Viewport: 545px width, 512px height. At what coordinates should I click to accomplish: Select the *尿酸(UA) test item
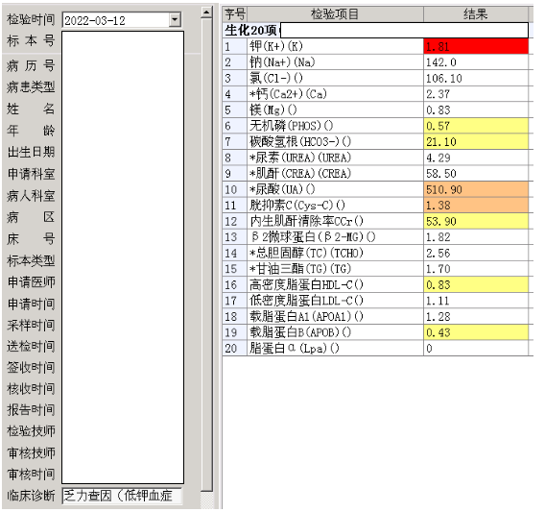[335, 189]
